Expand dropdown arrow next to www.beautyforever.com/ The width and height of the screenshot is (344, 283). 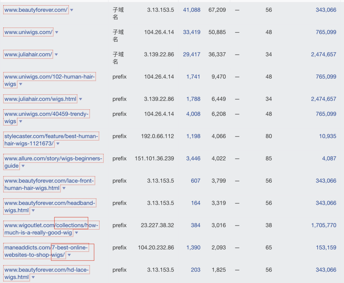click(72, 10)
